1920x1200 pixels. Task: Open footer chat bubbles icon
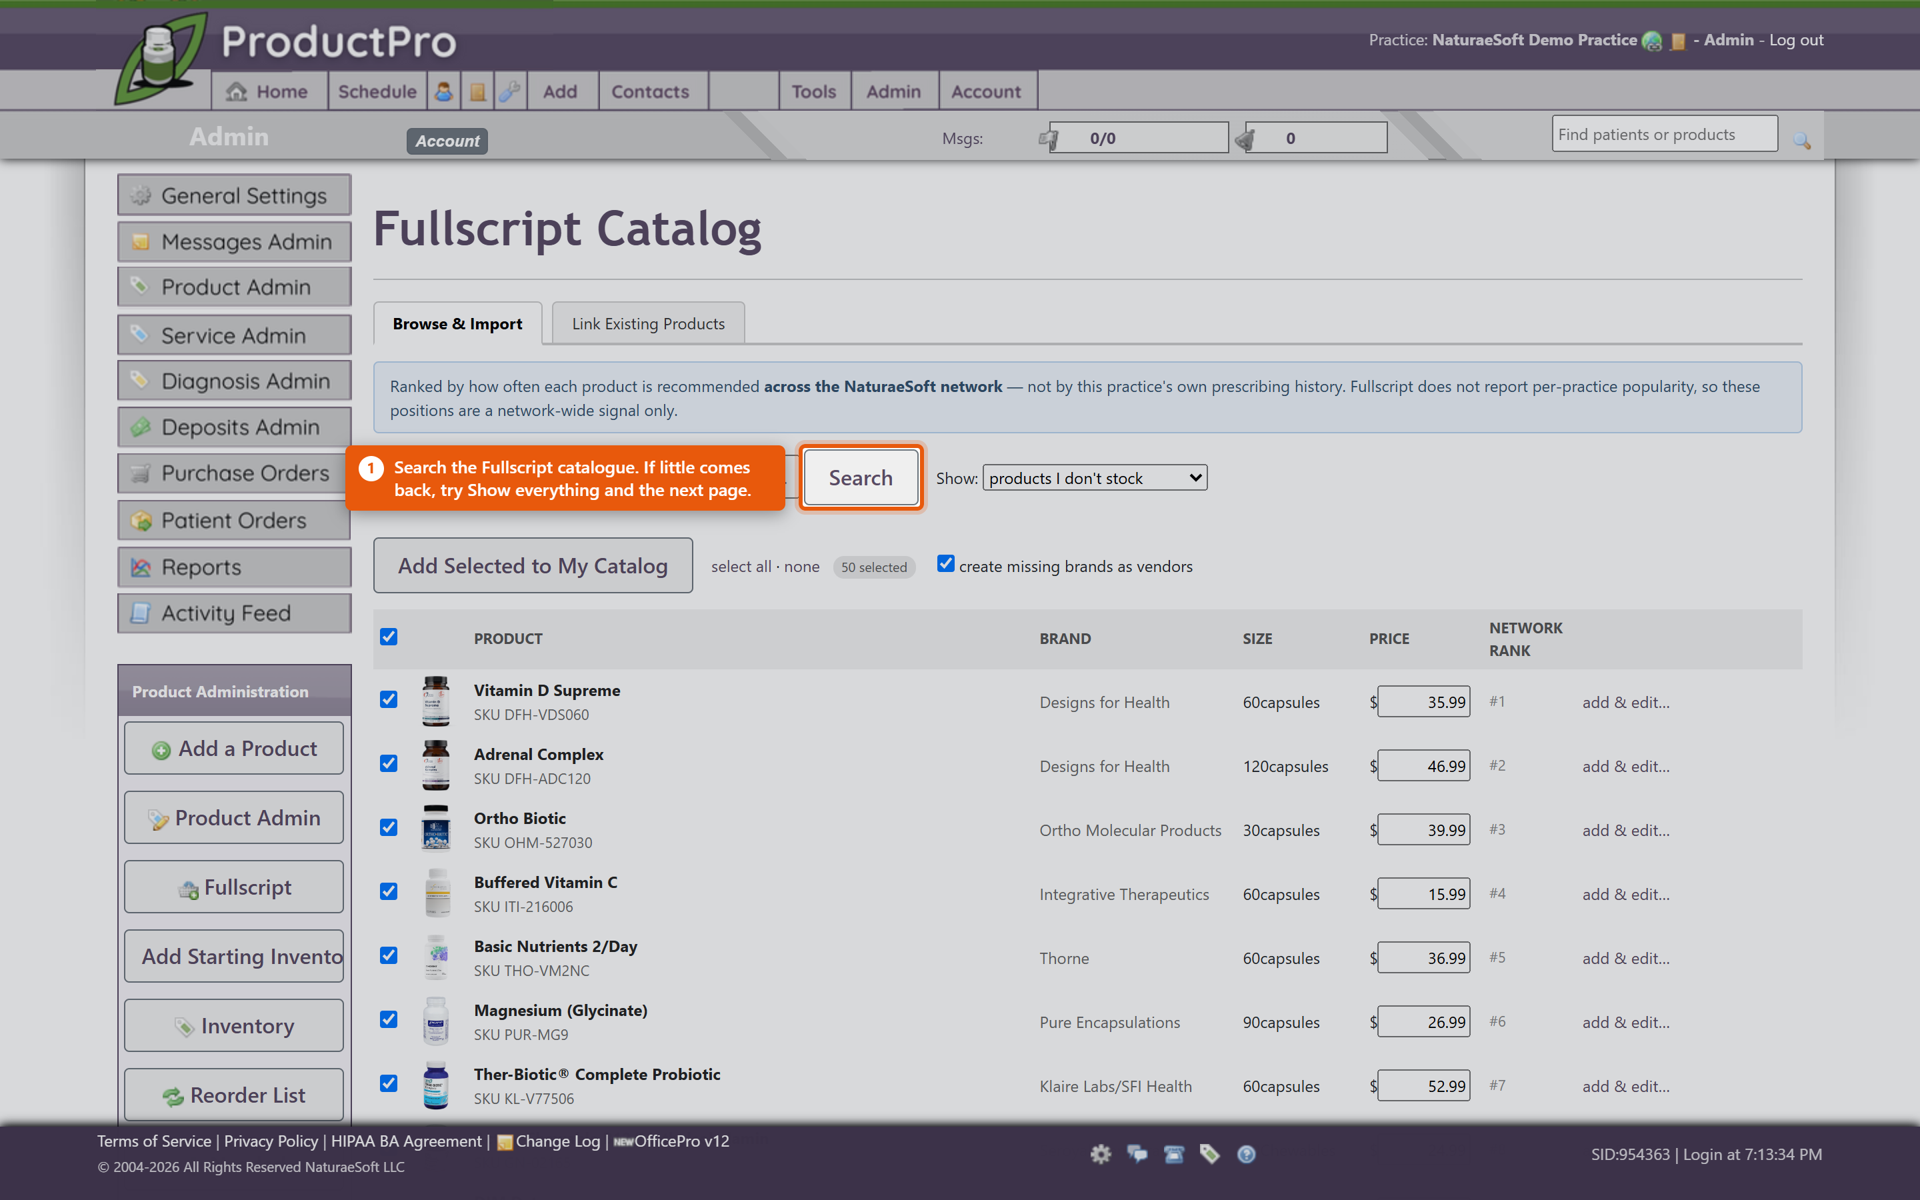1137,1154
